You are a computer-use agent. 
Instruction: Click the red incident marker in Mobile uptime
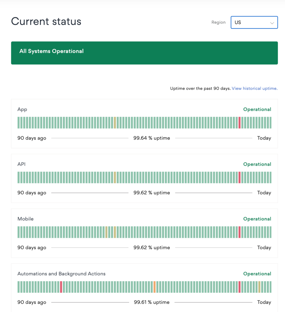click(240, 232)
